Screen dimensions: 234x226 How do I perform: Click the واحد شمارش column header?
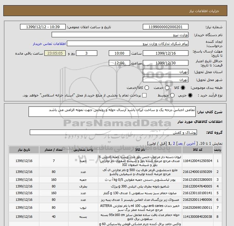coord(83,150)
